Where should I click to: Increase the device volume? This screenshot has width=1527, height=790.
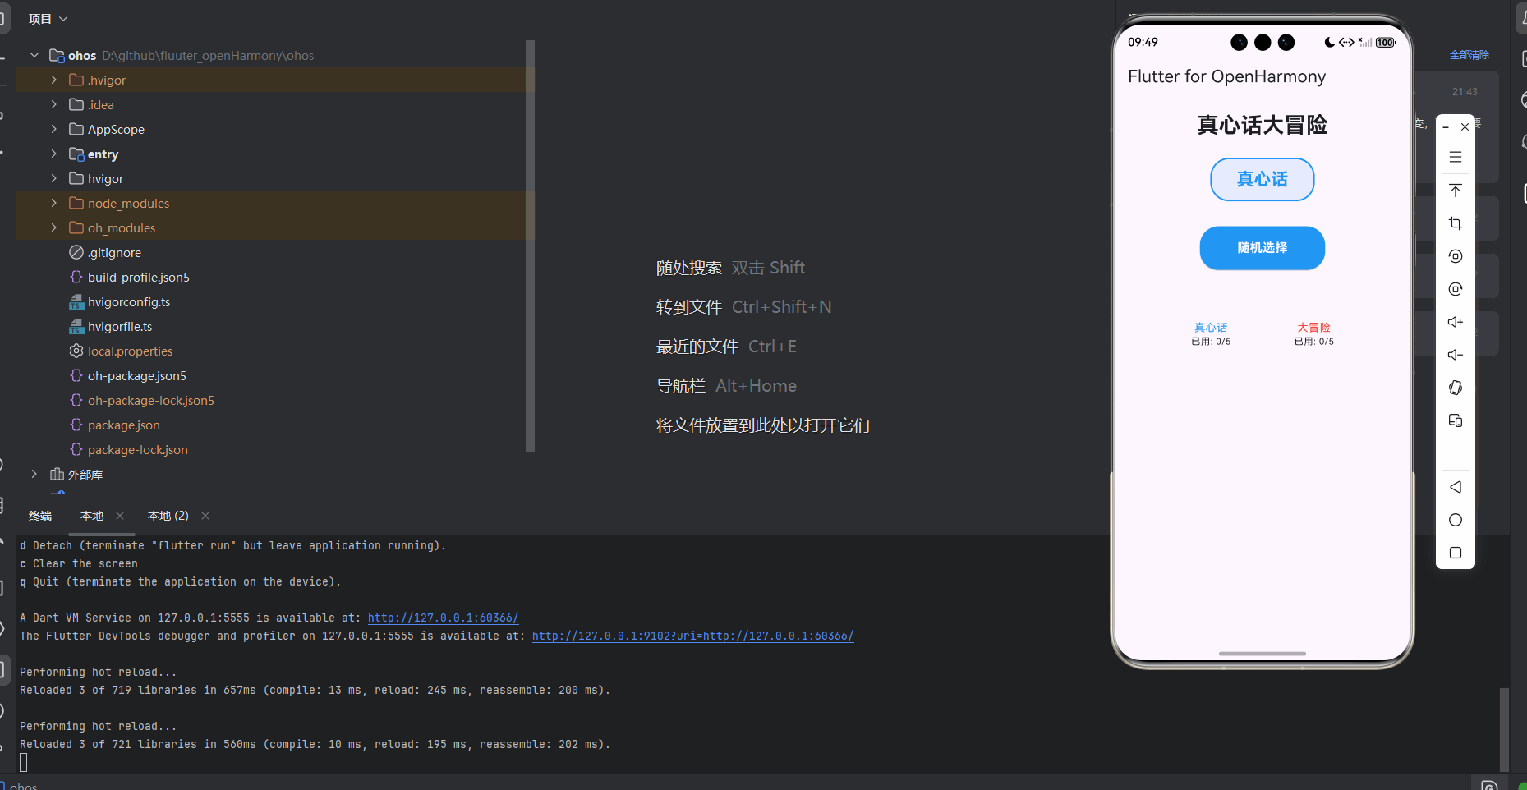(1455, 322)
